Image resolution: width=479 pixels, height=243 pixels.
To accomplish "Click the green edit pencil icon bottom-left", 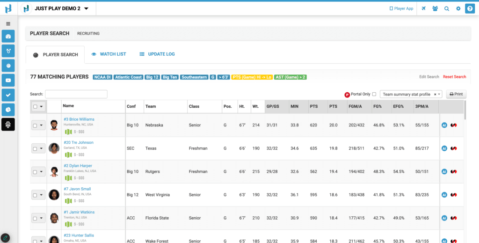I will tap(5, 238).
